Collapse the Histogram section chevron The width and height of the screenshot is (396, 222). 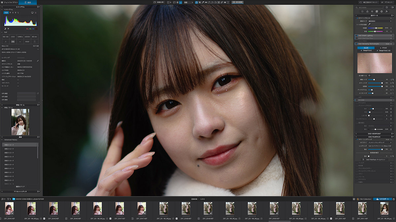point(2,10)
